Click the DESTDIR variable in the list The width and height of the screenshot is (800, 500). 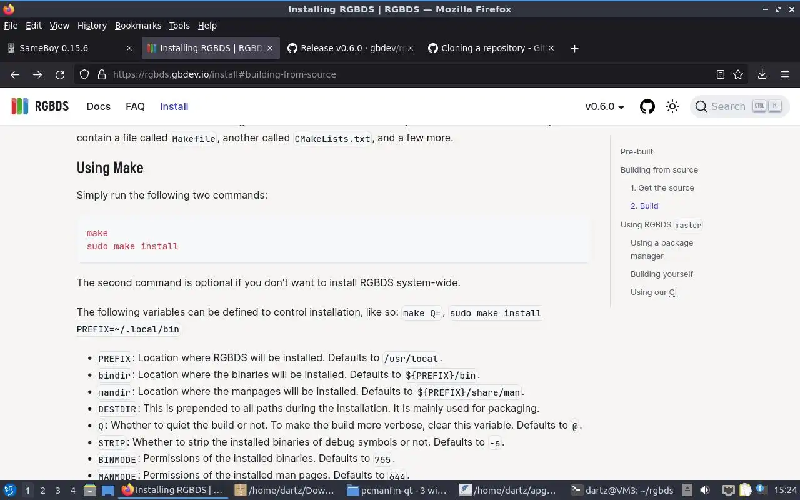pyautogui.click(x=117, y=409)
